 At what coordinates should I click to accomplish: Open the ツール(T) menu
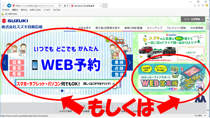(x=47, y=10)
